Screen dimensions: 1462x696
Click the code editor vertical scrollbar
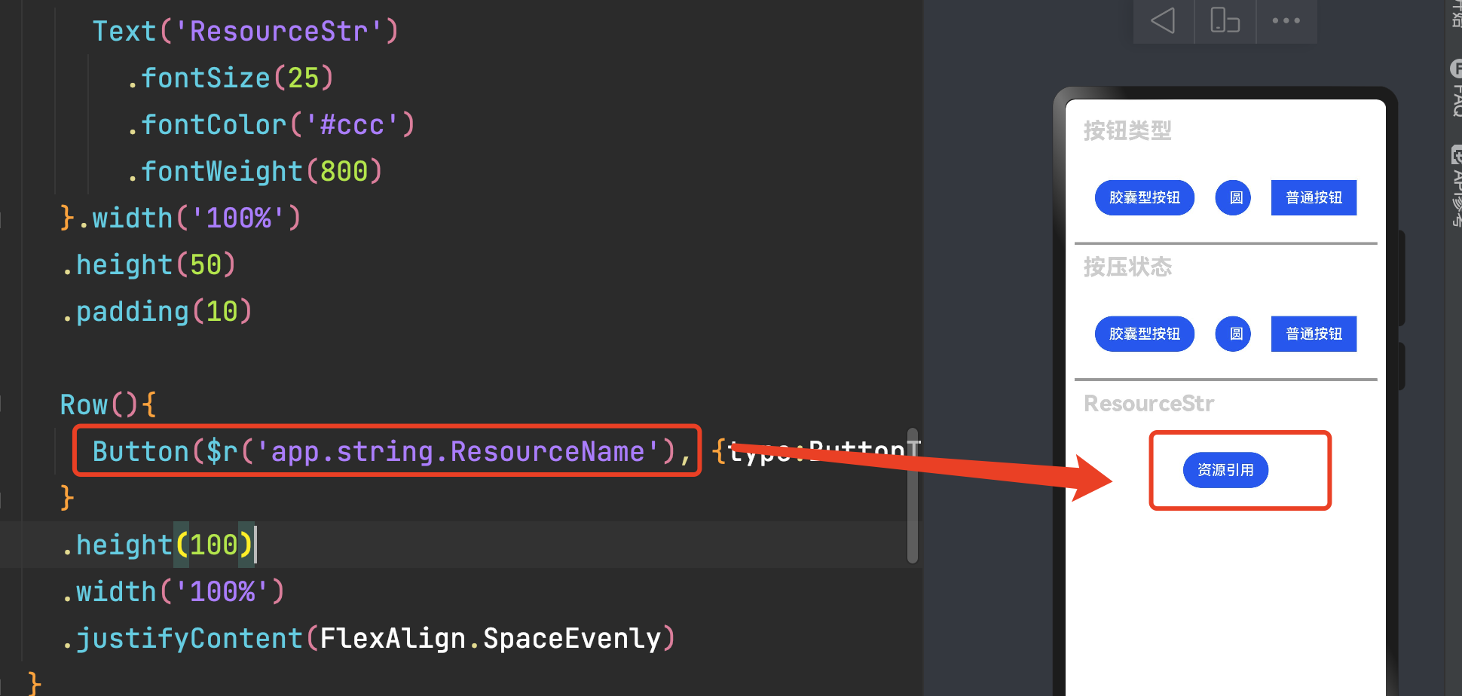point(912,497)
